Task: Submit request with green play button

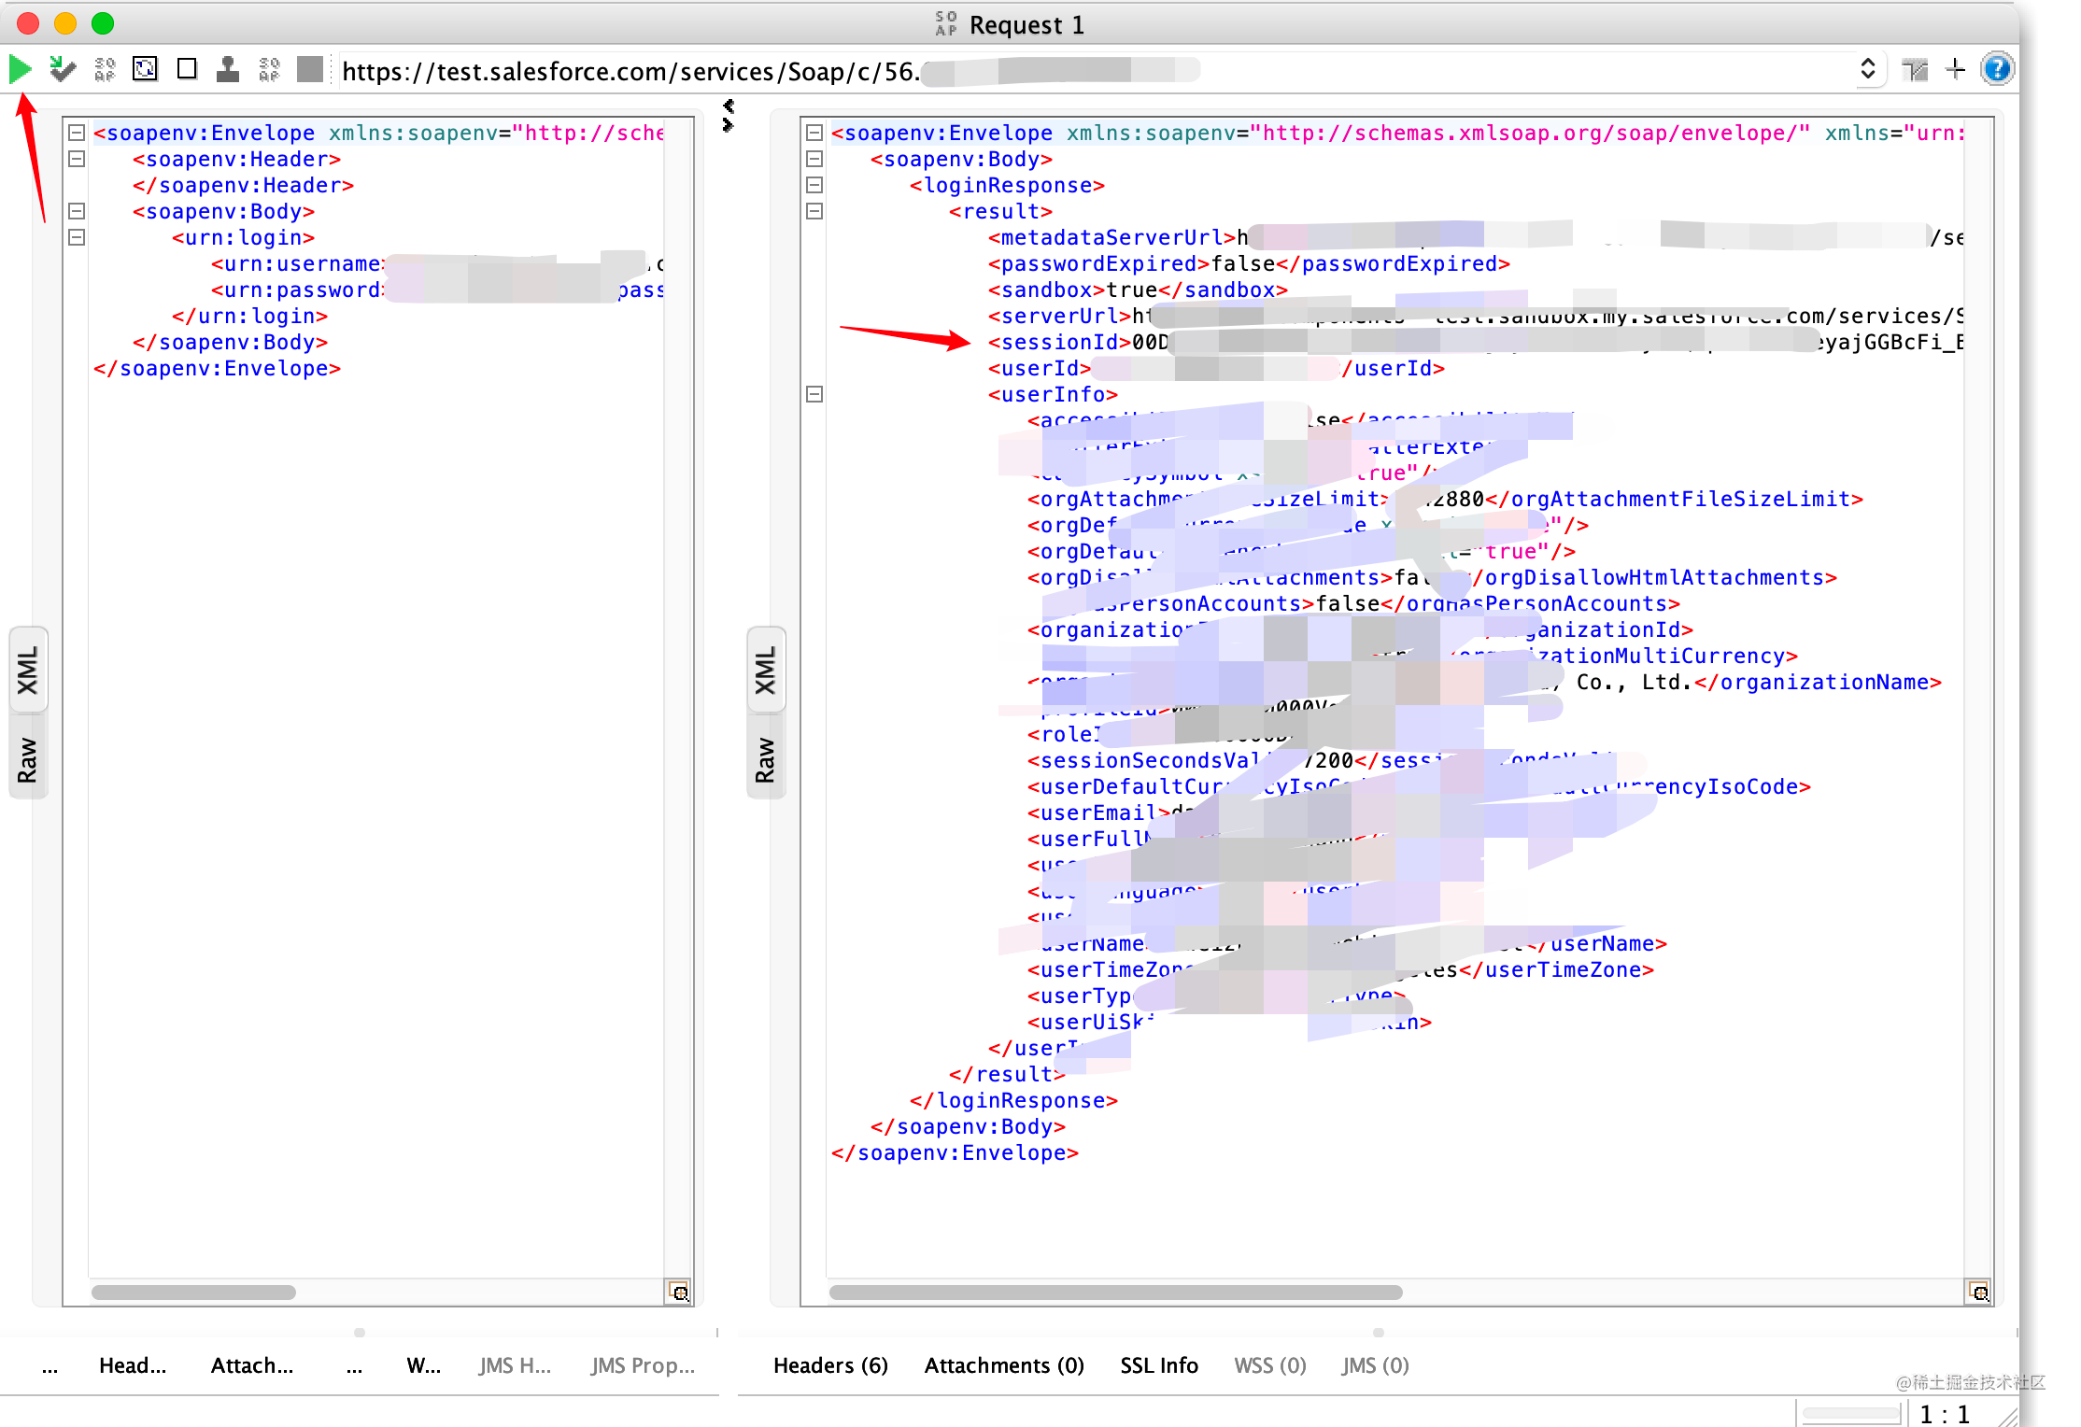Action: 20,69
